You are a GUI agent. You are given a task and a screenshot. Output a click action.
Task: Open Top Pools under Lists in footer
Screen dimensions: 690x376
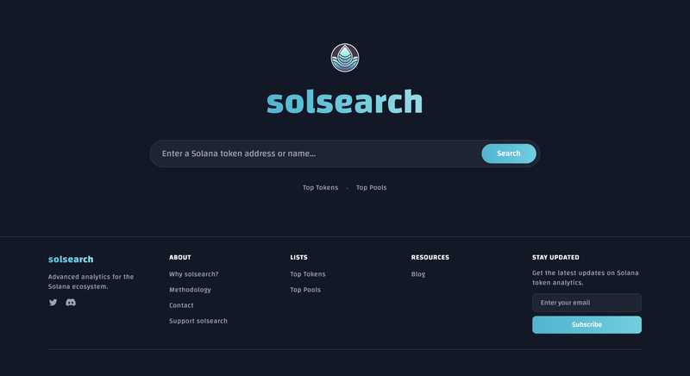pos(305,290)
